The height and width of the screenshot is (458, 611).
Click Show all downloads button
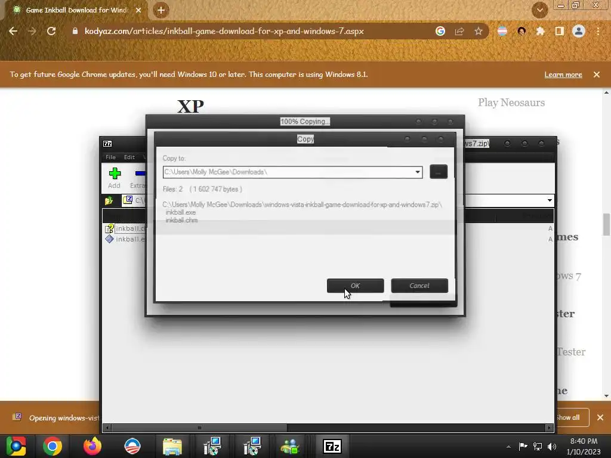point(572,417)
